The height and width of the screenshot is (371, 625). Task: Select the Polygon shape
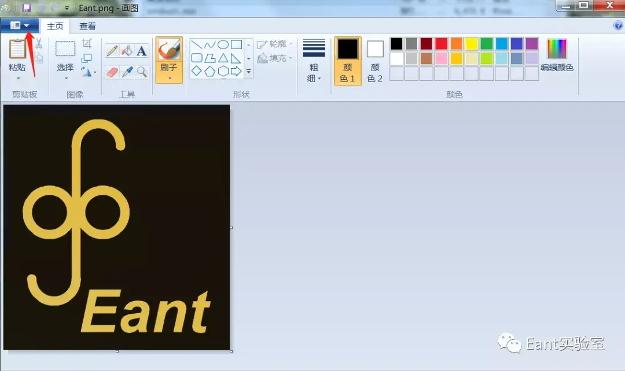pyautogui.click(x=209, y=58)
